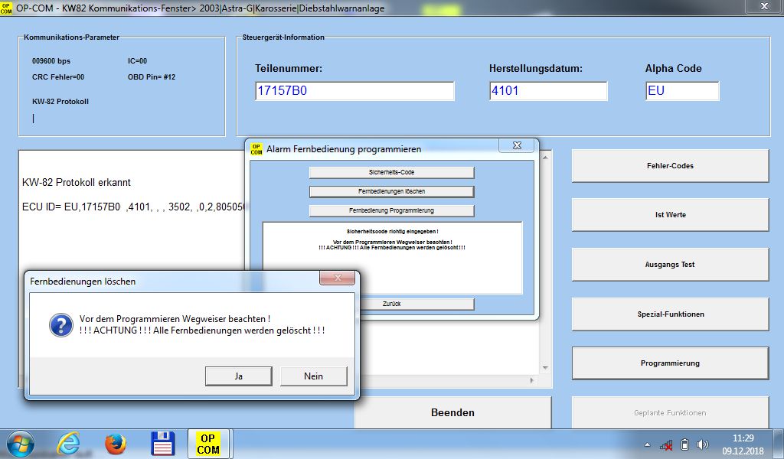Click the Geplante Funktionen button
The height and width of the screenshot is (459, 784).
point(670,412)
